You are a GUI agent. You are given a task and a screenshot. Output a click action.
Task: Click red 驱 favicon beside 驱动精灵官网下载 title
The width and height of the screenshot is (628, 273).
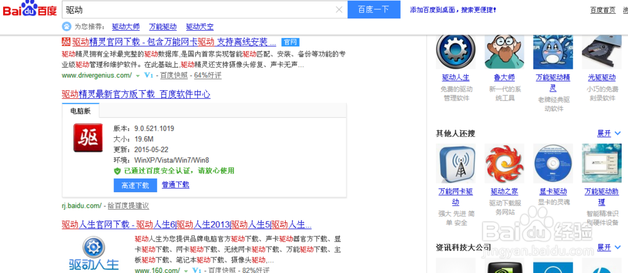66,41
